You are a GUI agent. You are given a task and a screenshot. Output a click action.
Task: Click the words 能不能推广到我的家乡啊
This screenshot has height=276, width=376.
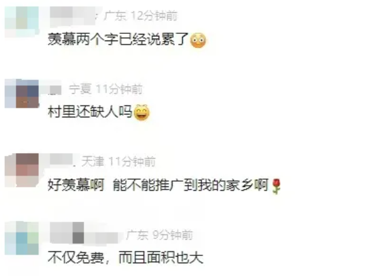[191, 185]
